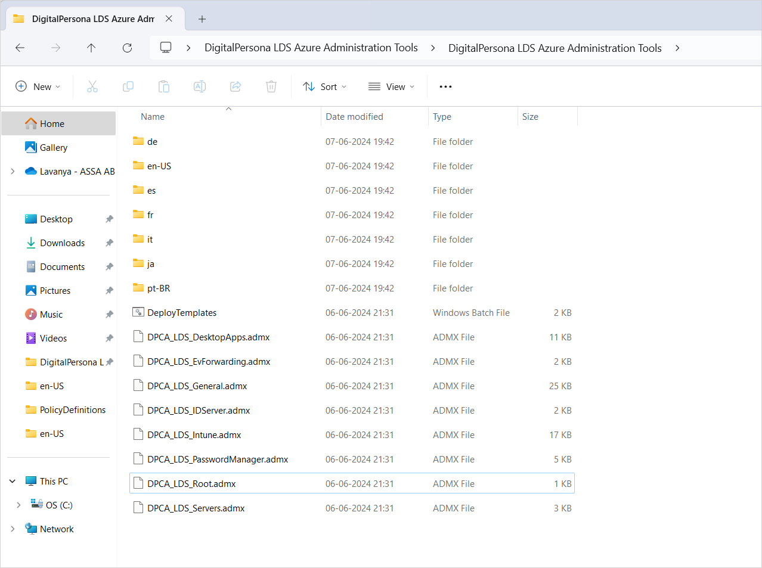Select Home in the navigation pane

tap(58, 123)
